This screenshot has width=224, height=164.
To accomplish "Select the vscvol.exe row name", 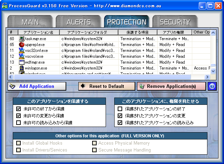I will [34, 56].
